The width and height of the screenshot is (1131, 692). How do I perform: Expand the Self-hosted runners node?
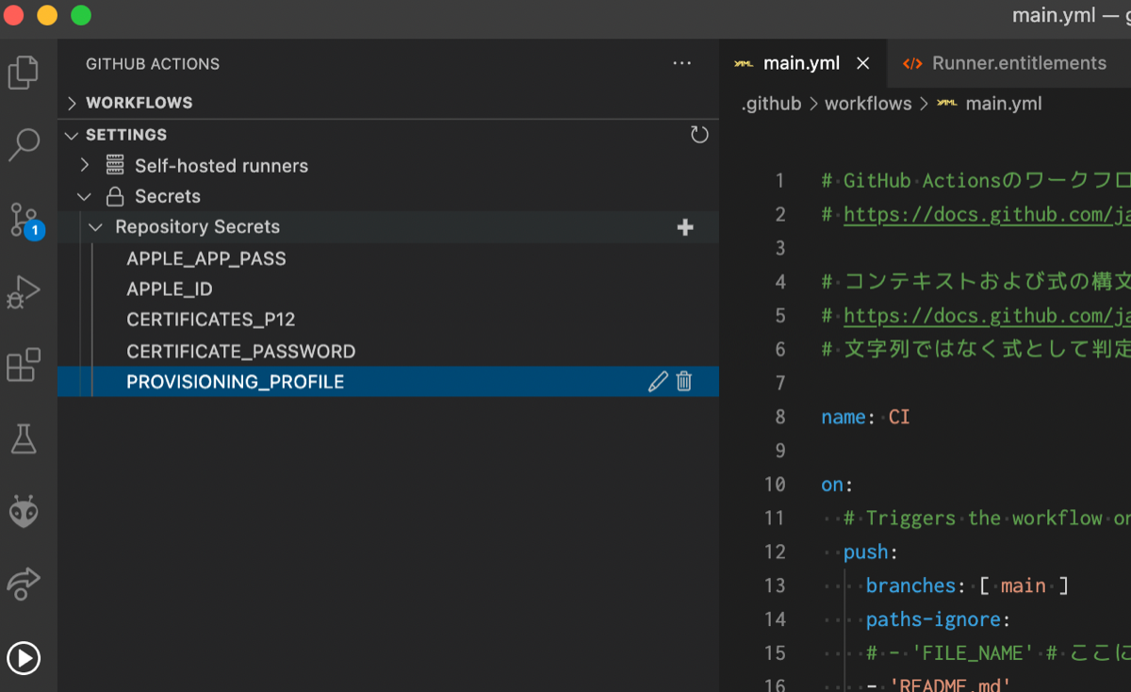[x=85, y=166]
